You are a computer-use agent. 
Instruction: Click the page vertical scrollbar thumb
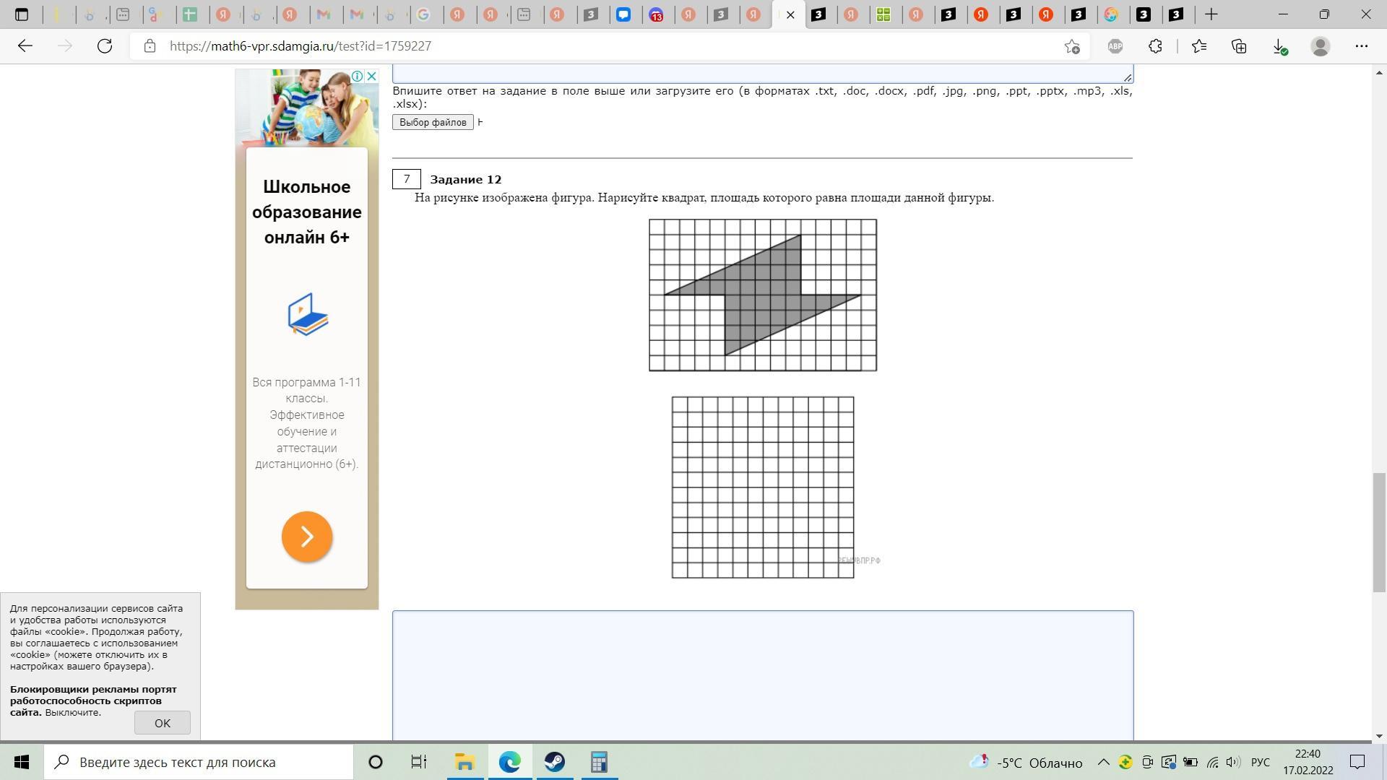[1380, 532]
